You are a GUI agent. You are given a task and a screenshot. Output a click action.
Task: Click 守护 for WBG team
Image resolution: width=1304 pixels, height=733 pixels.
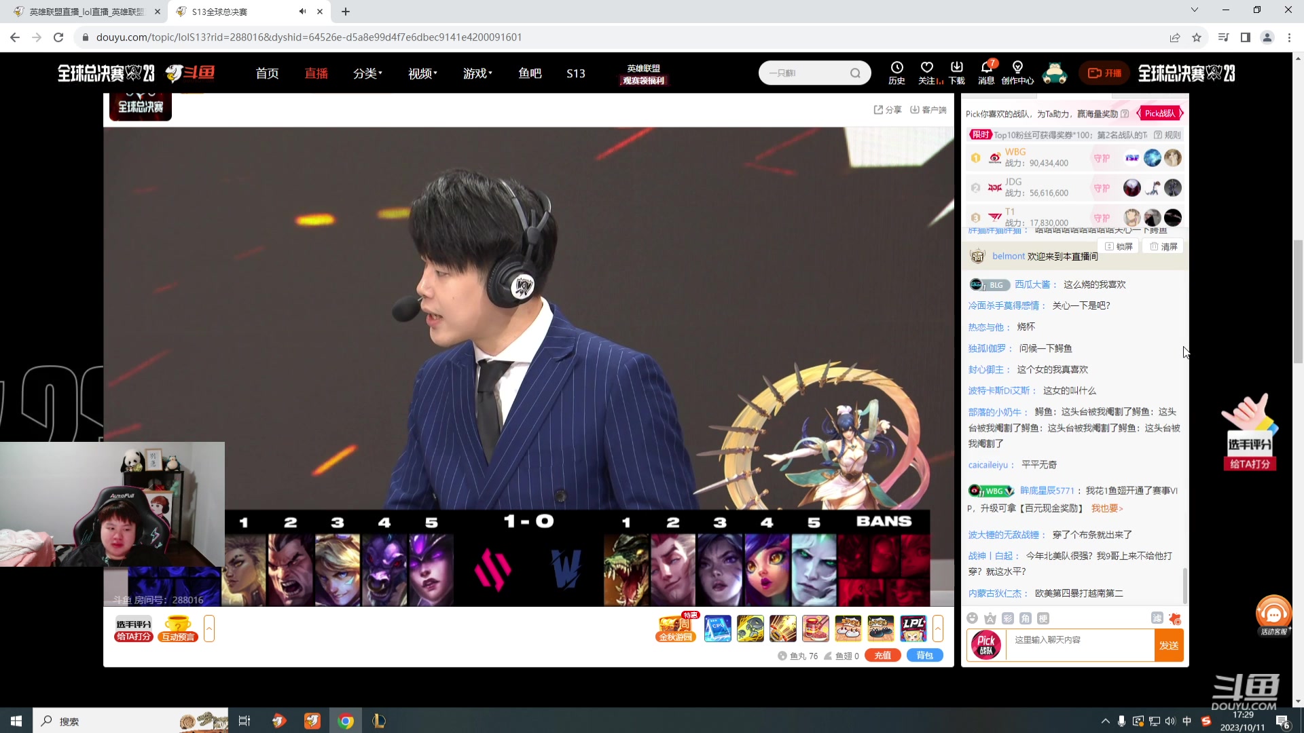(1102, 158)
